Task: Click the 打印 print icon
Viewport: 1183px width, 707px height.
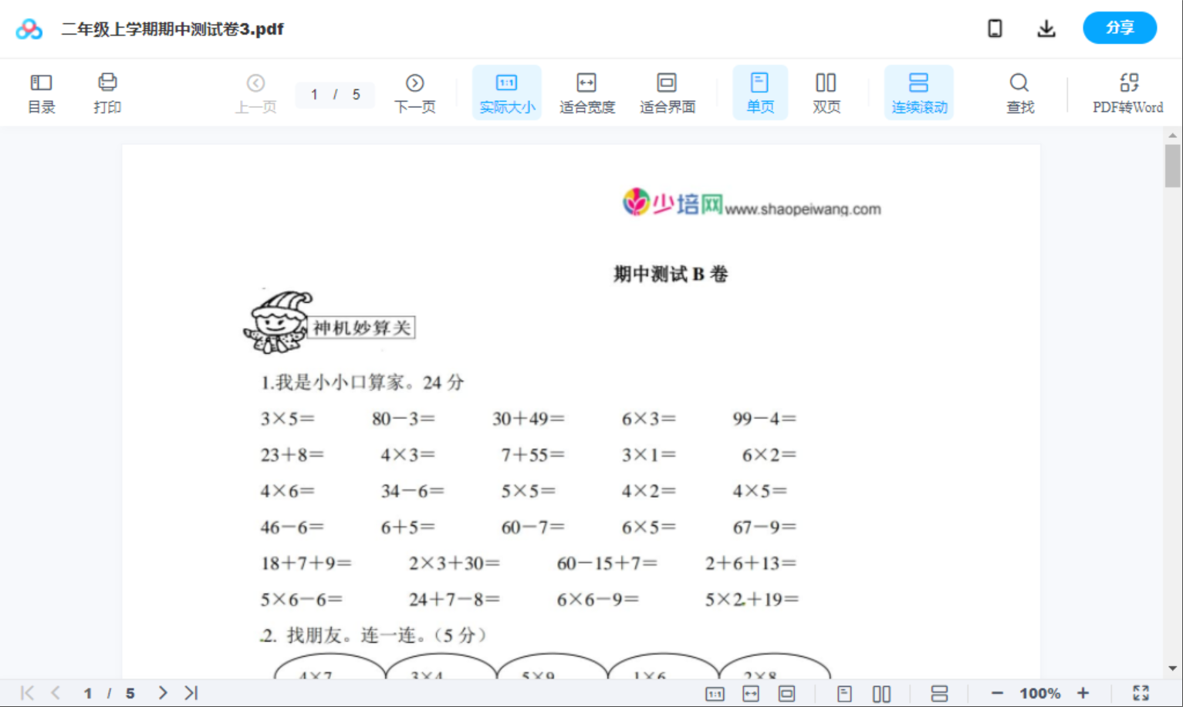Action: click(107, 92)
